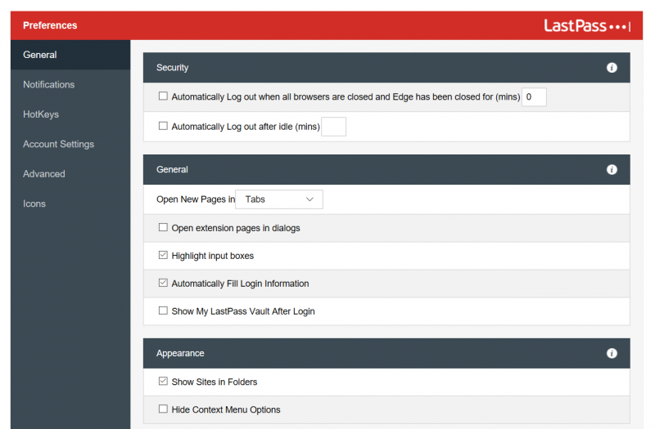Uncheck Show Sites in Folders
Viewport: 655px width, 429px height.
pos(163,382)
